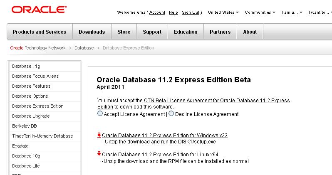This screenshot has width=332, height=175.
Task: Expand the "I want to..." dropdown
Action: tap(320, 12)
